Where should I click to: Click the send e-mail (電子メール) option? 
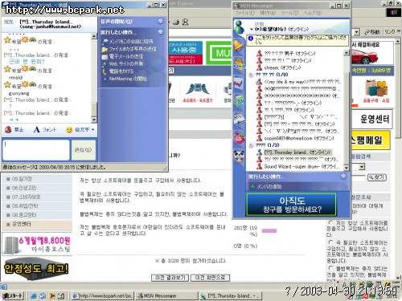tap(123, 56)
